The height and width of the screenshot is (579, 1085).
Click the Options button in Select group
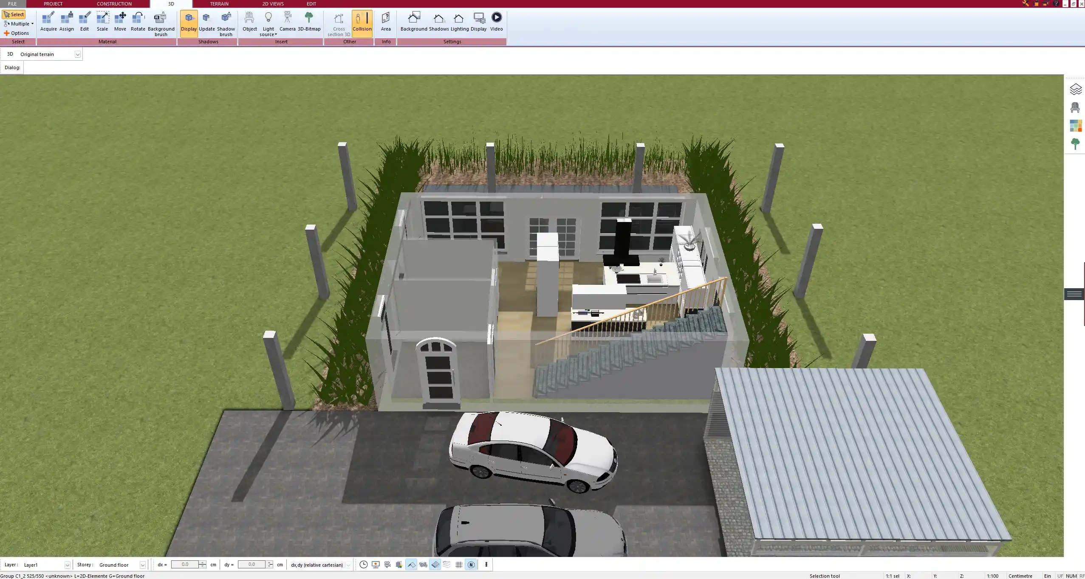18,33
